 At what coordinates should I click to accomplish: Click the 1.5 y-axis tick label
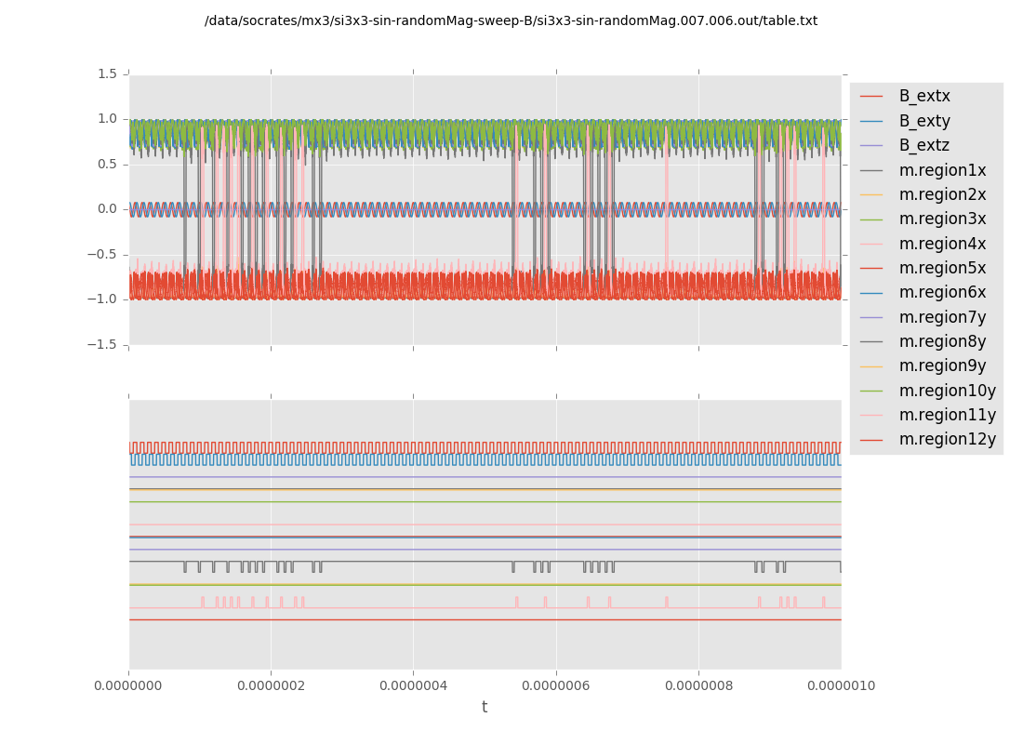coord(107,73)
